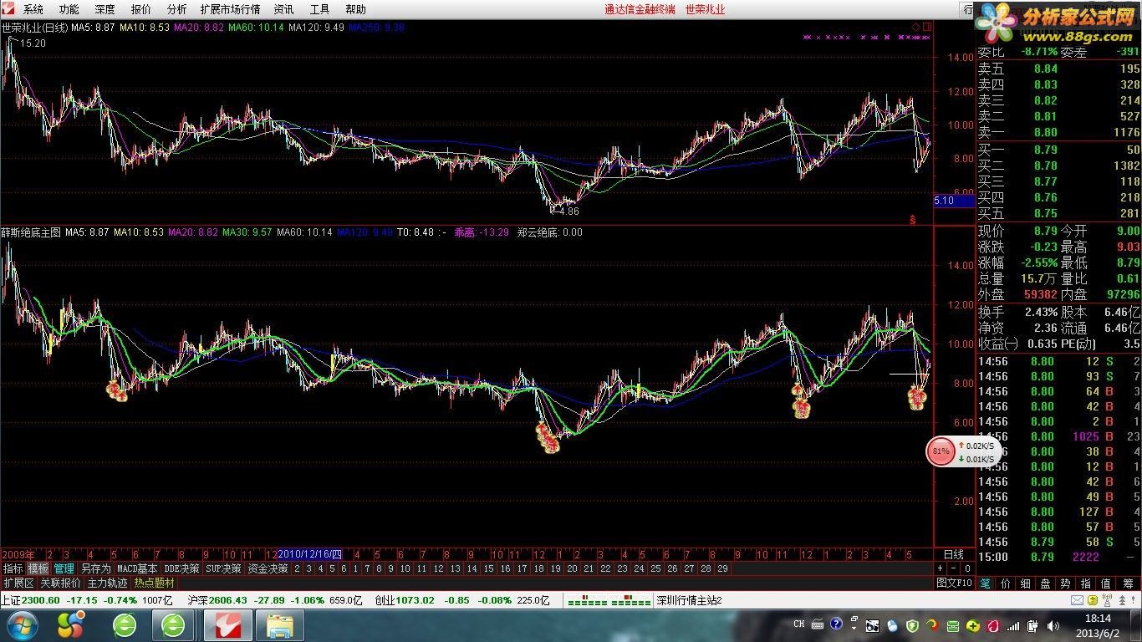Open the 热点题材 tab
The height and width of the screenshot is (642, 1142).
155,583
